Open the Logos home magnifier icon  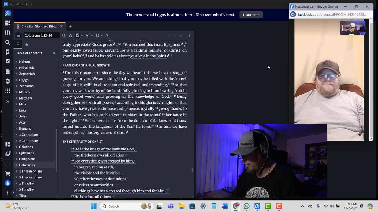[x=8, y=14]
